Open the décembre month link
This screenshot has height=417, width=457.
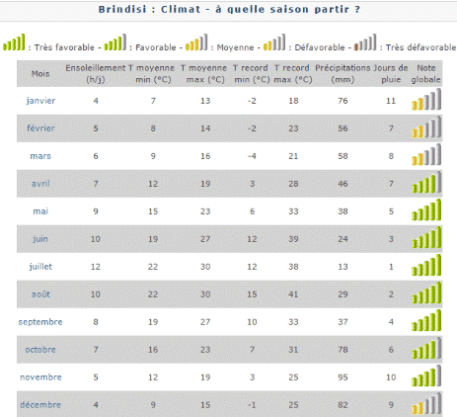point(40,405)
